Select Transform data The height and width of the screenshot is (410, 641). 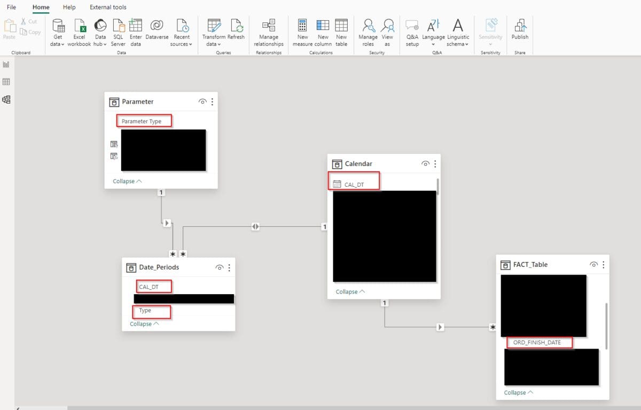pos(213,31)
